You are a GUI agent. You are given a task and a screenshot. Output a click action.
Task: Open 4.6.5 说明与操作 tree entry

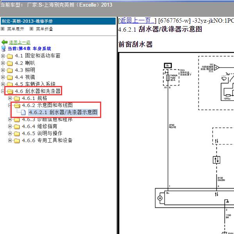(42, 133)
